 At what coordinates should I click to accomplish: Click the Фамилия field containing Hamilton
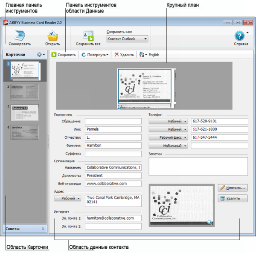coord(113,146)
